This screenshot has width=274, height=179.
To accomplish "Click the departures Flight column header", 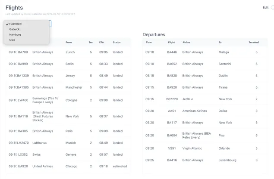I will pyautogui.click(x=171, y=42).
